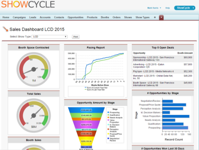
Task: Switch to the Campaigns tab
Action: pyautogui.click(x=19, y=17)
